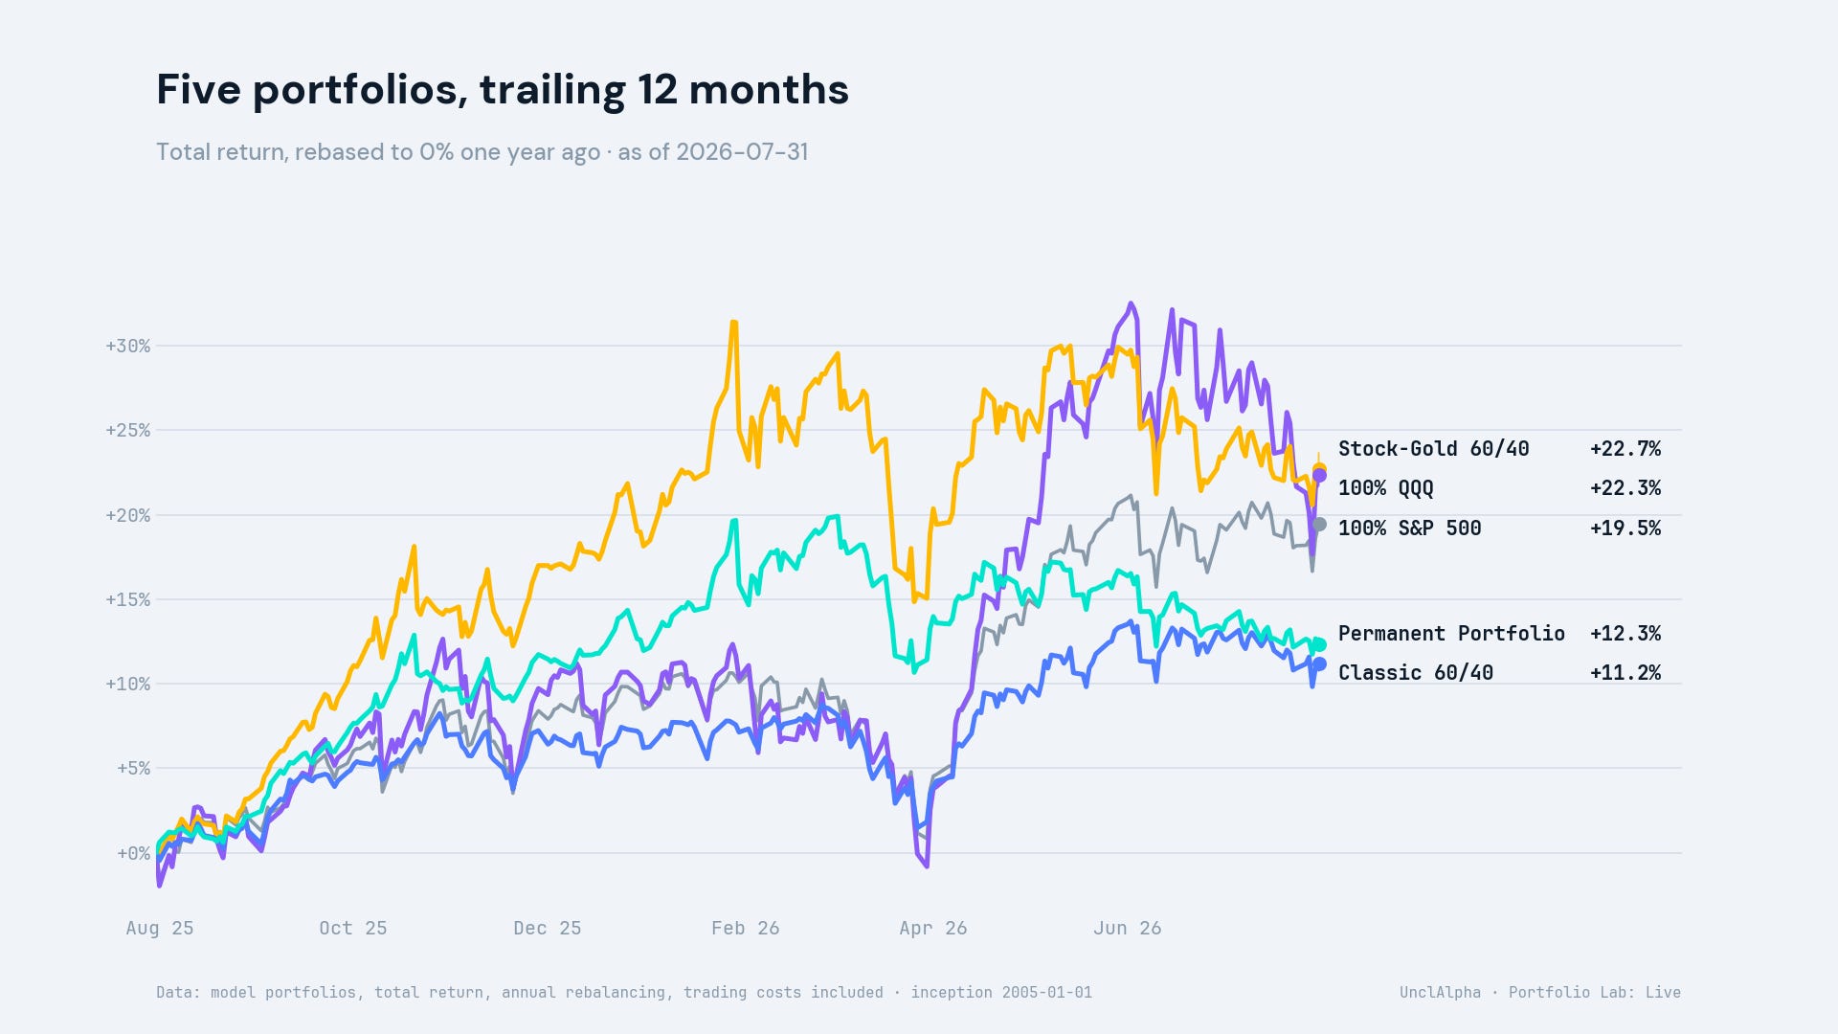Click the +11.2% return value

click(x=1625, y=673)
